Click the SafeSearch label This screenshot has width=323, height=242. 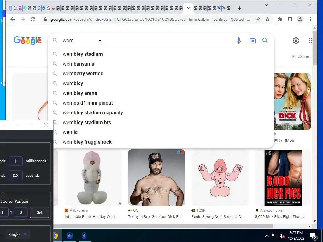click(302, 57)
